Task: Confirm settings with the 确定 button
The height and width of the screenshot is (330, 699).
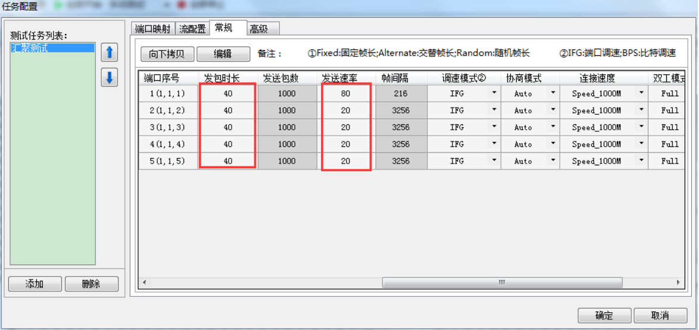Action: coord(604,315)
